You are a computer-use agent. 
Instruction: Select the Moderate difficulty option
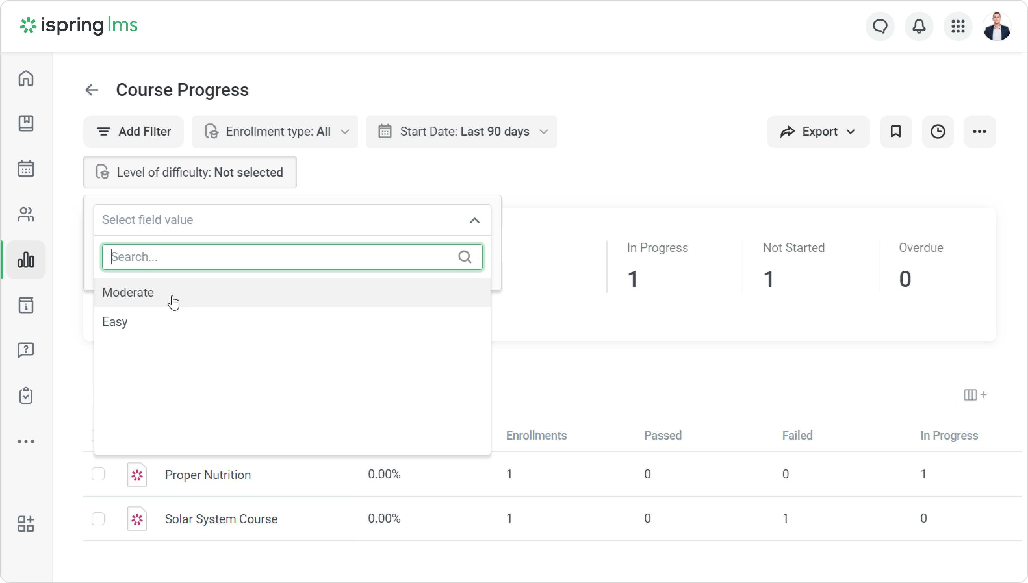click(128, 292)
